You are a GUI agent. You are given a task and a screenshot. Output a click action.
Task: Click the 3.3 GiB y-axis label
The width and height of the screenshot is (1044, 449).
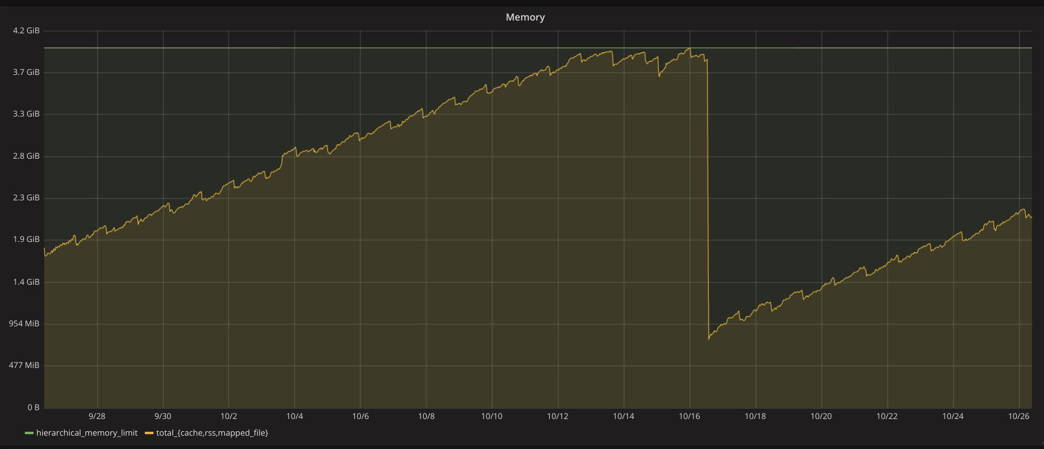click(27, 114)
